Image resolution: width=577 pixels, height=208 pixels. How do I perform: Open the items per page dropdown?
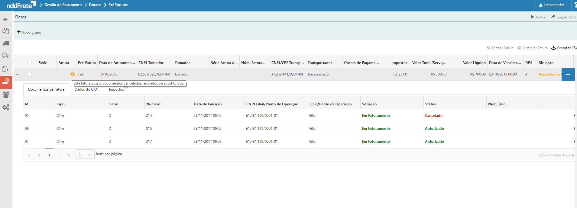(85, 154)
